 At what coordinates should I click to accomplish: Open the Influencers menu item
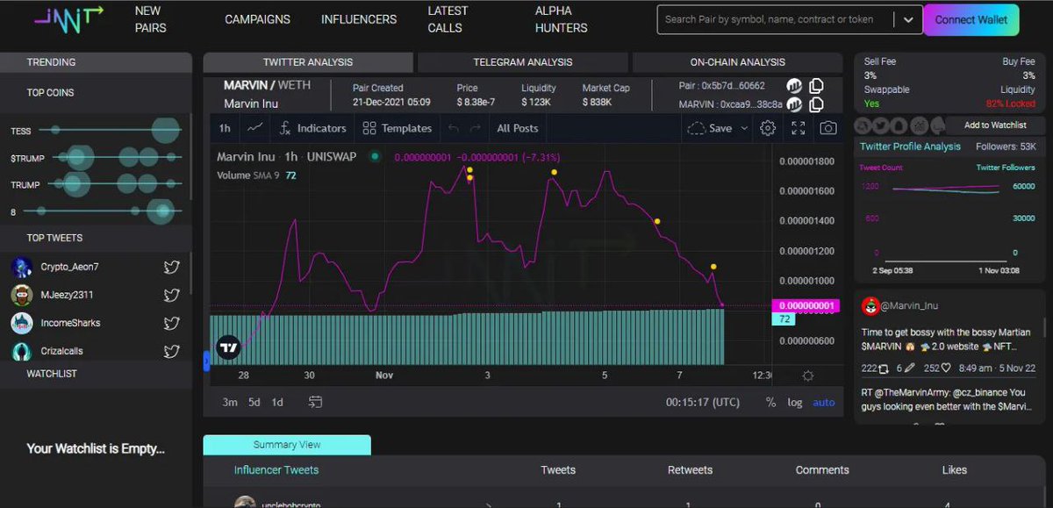coord(359,19)
